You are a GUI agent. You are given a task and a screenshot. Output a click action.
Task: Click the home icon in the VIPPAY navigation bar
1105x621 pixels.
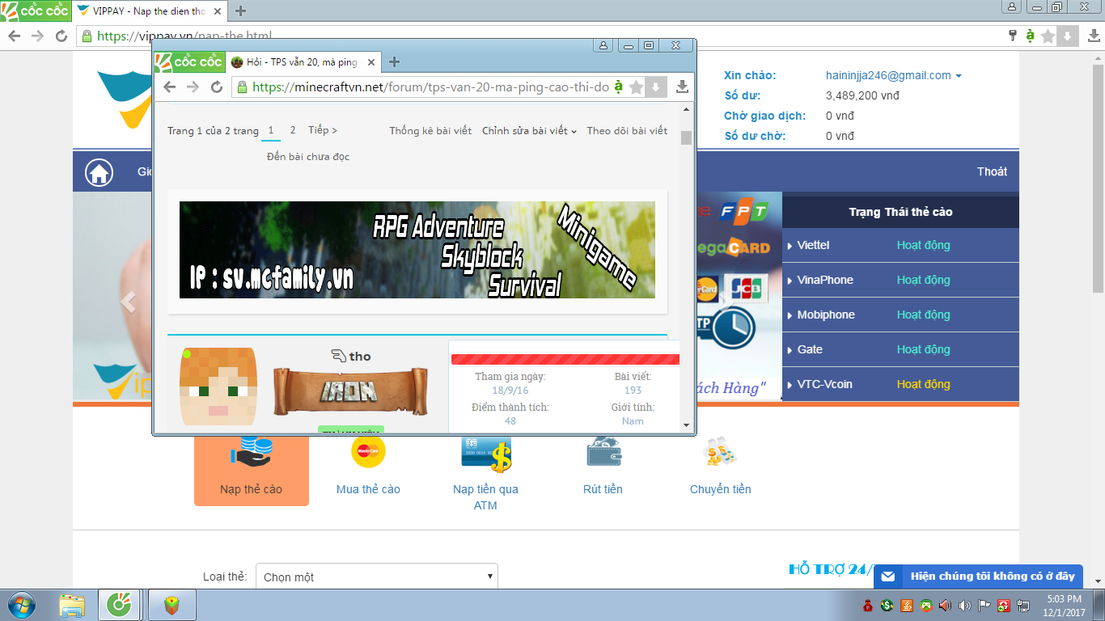(x=99, y=172)
